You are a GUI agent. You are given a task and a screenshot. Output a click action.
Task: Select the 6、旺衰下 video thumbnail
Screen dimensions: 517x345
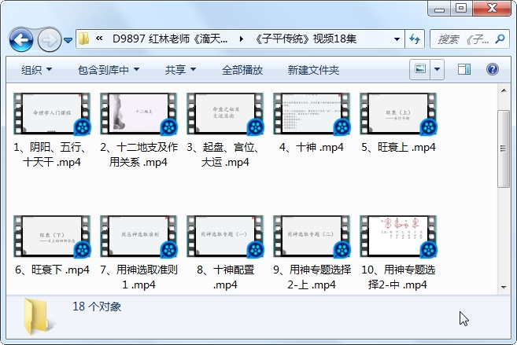point(52,237)
